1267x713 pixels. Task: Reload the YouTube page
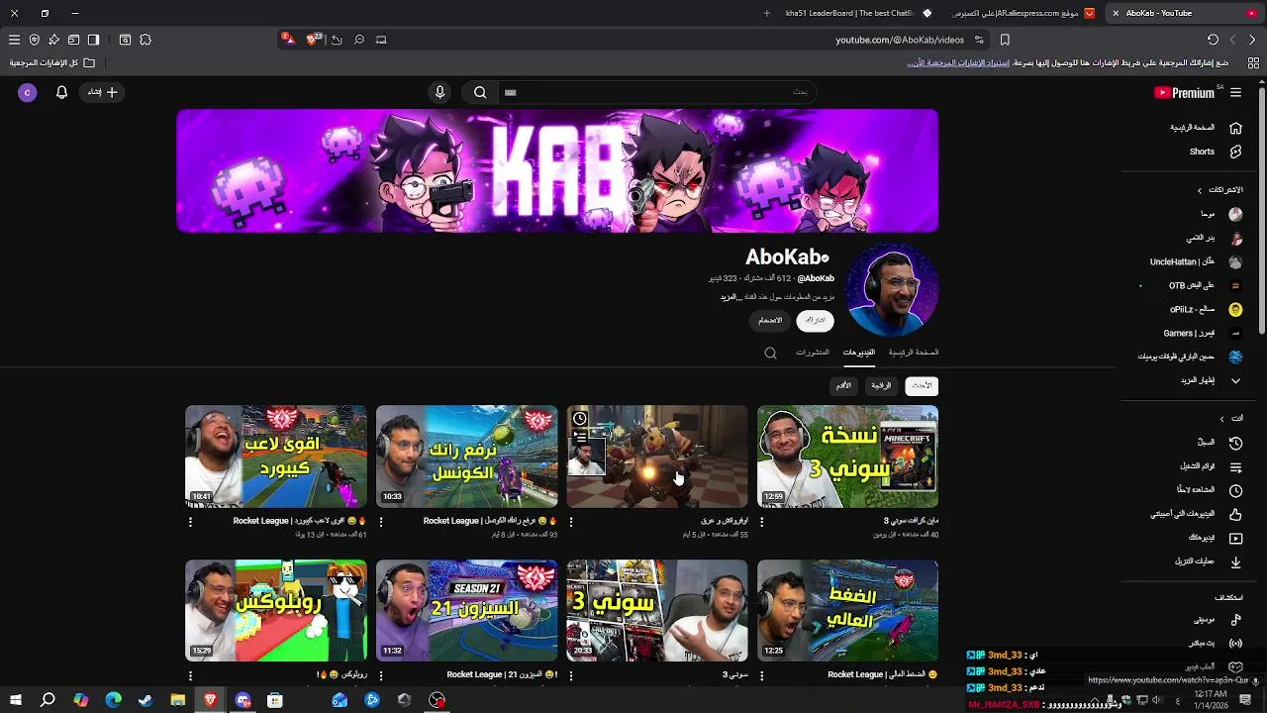1213,40
